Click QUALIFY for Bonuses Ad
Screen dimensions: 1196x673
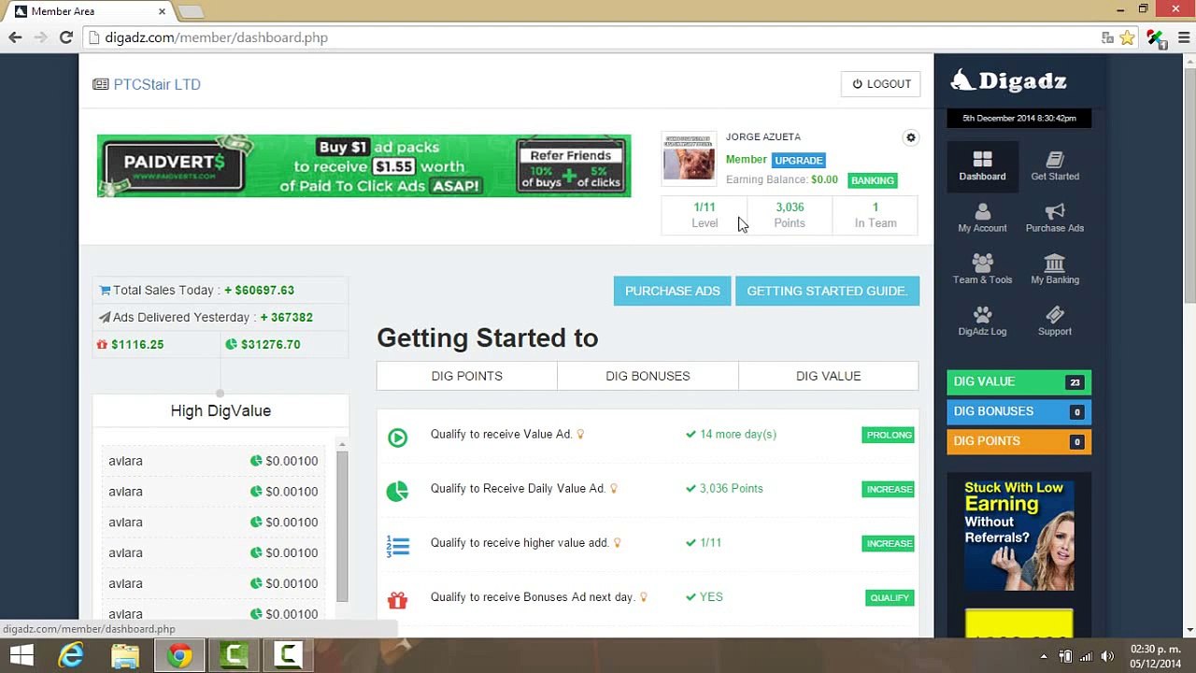click(x=890, y=597)
